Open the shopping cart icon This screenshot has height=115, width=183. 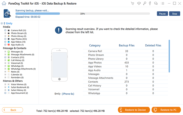coord(132,3)
